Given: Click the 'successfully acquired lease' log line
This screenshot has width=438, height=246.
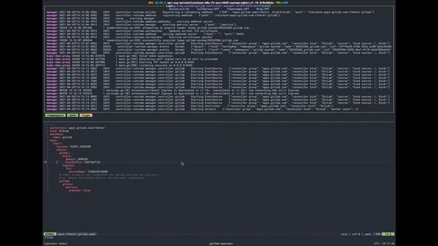Looking at the screenshot, I should [x=142, y=40].
